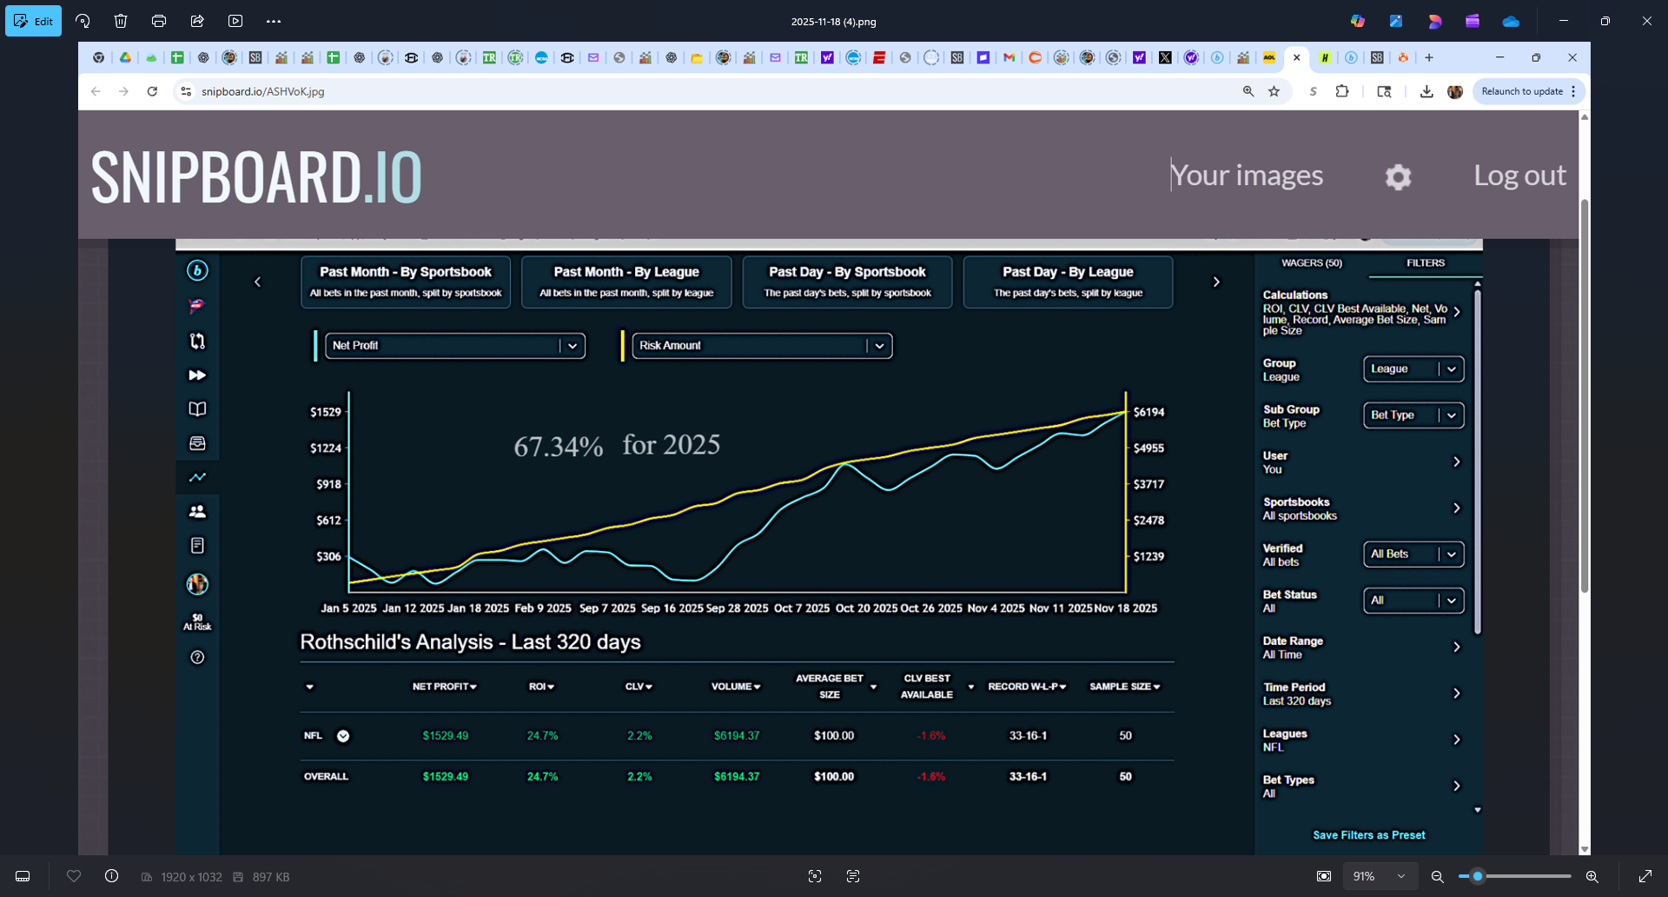Click the browser address bar URL
This screenshot has width=1668, height=897.
click(262, 91)
